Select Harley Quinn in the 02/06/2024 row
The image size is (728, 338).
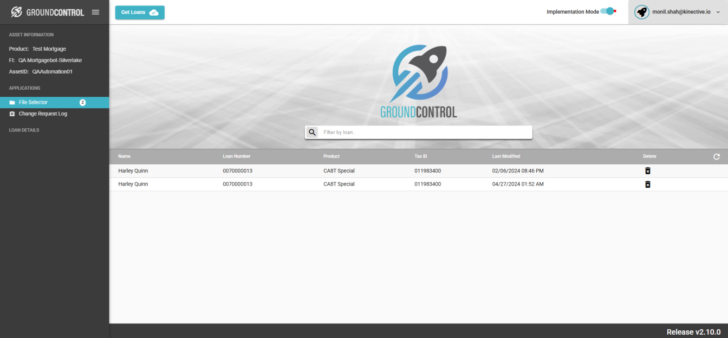tap(133, 171)
